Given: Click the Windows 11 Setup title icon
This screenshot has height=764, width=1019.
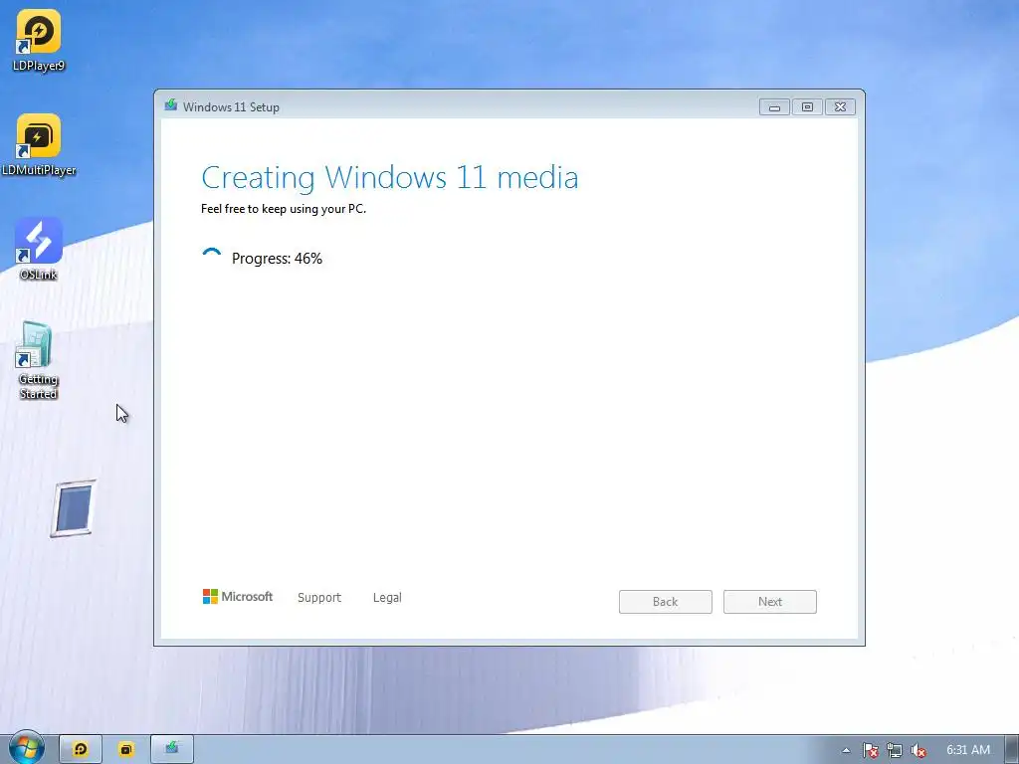Looking at the screenshot, I should pos(171,105).
